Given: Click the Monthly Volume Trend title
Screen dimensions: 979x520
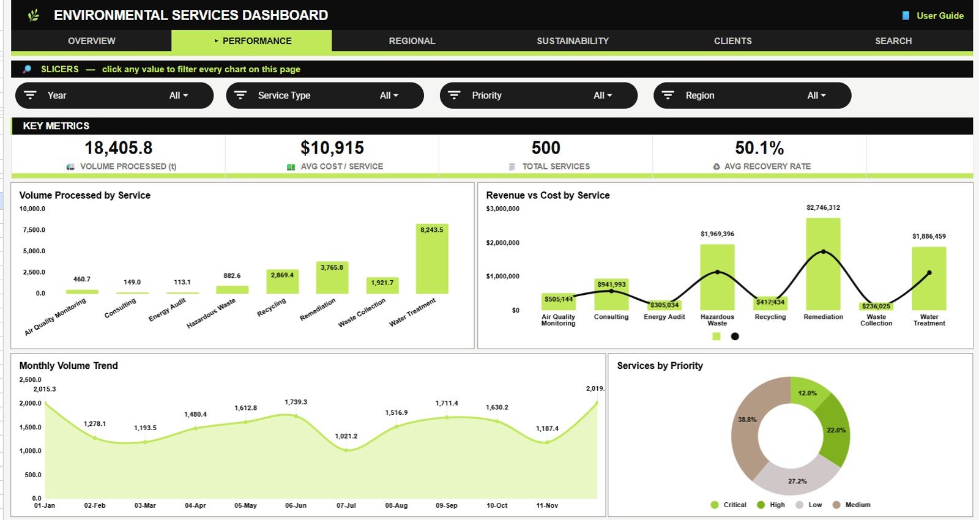Looking at the screenshot, I should pyautogui.click(x=69, y=365).
